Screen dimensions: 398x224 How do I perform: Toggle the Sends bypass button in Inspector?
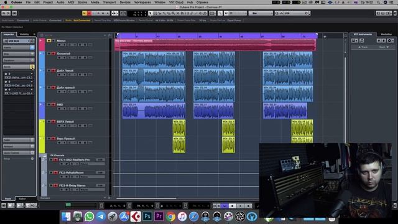[32, 67]
